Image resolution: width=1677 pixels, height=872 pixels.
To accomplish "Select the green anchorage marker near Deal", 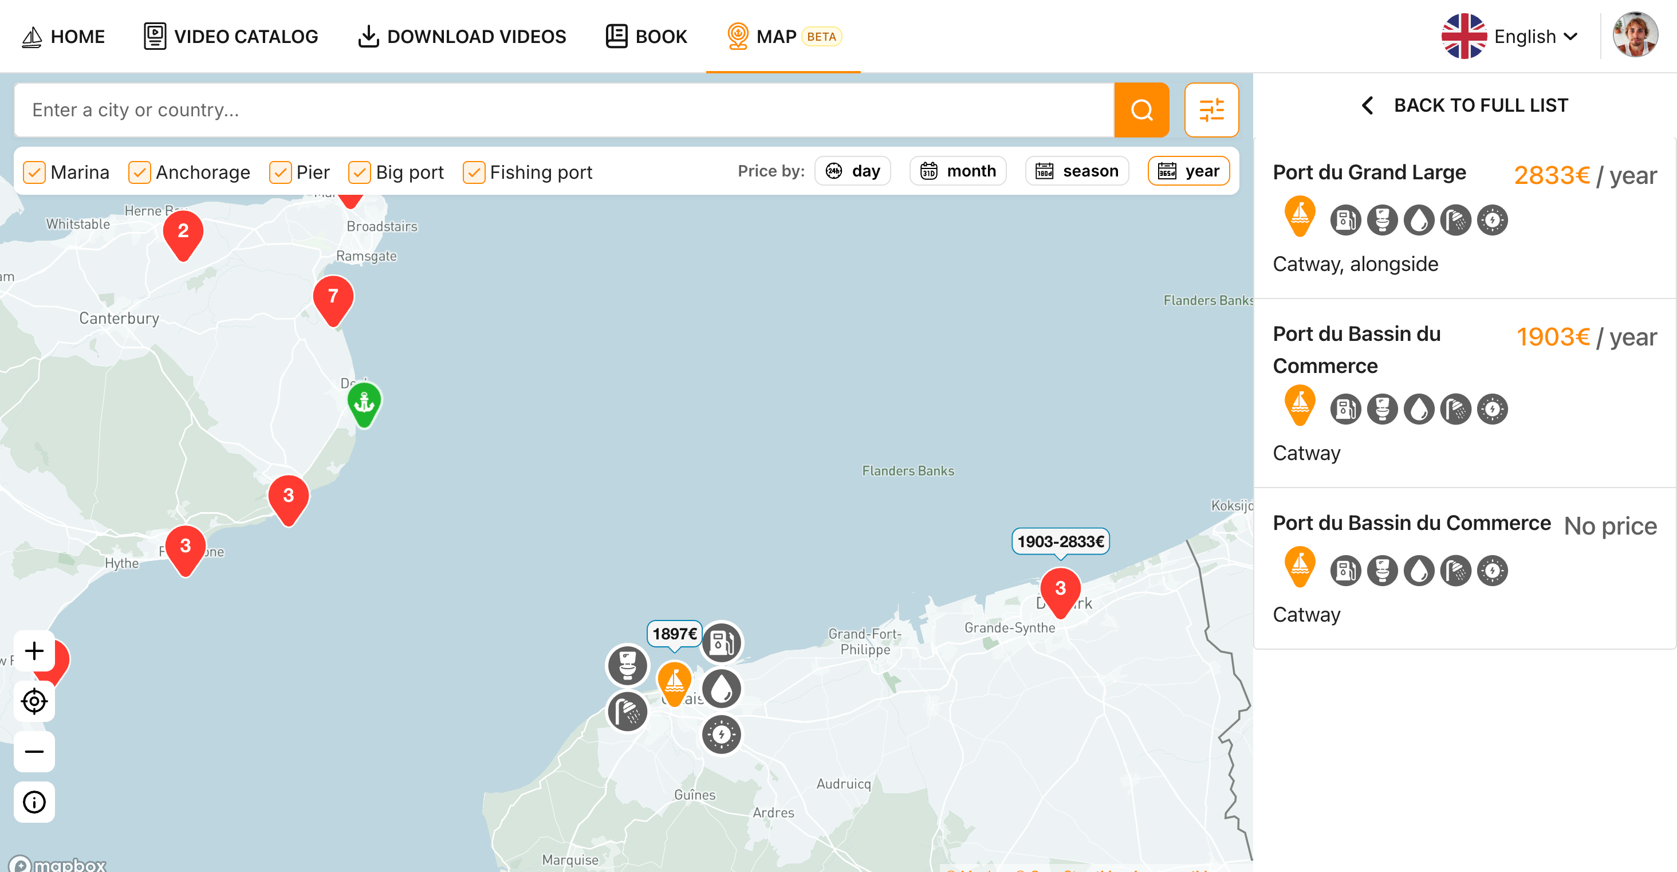I will tap(364, 404).
